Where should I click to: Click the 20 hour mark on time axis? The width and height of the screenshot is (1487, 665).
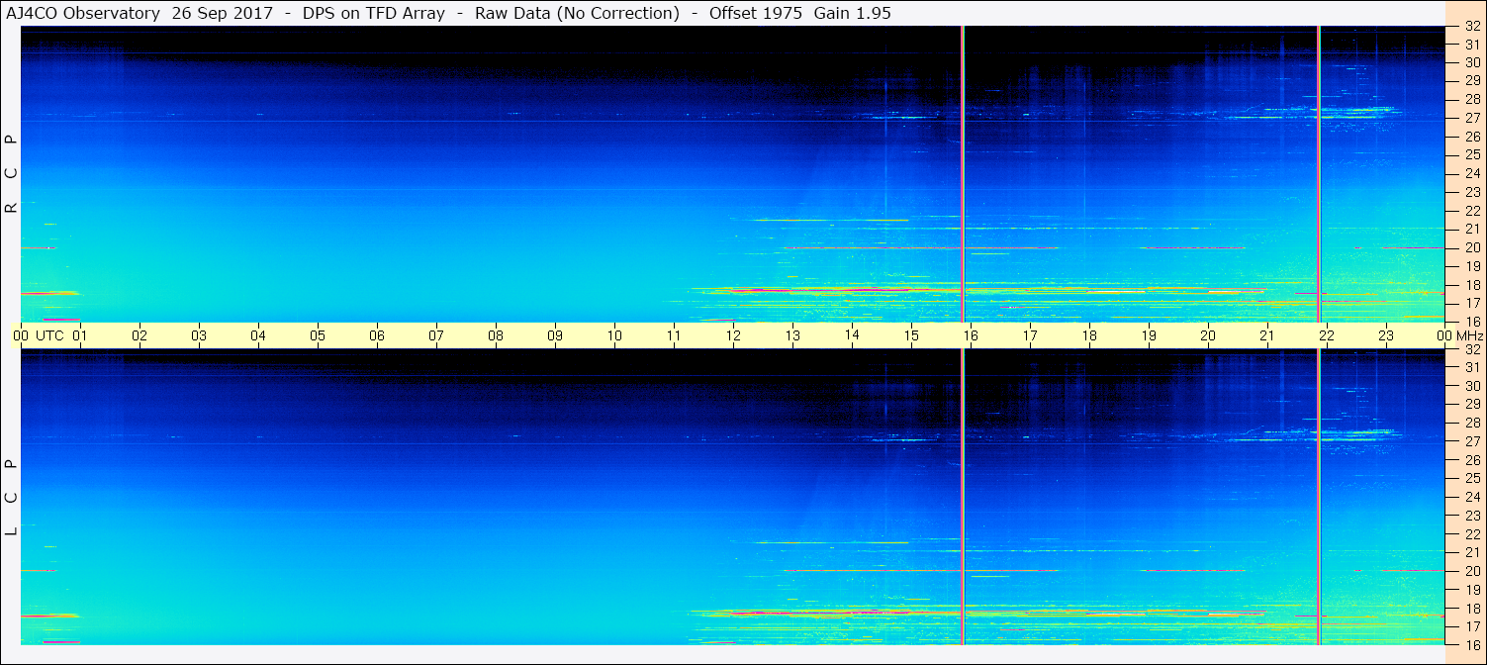click(1208, 335)
